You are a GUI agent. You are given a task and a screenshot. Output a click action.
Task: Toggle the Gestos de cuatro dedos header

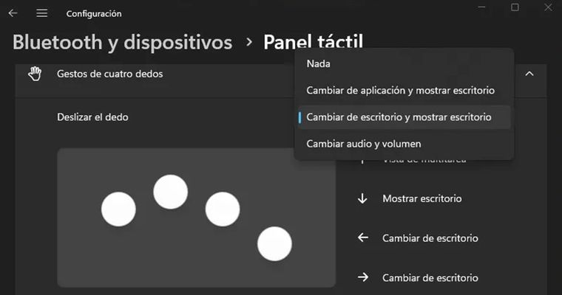pyautogui.click(x=109, y=74)
